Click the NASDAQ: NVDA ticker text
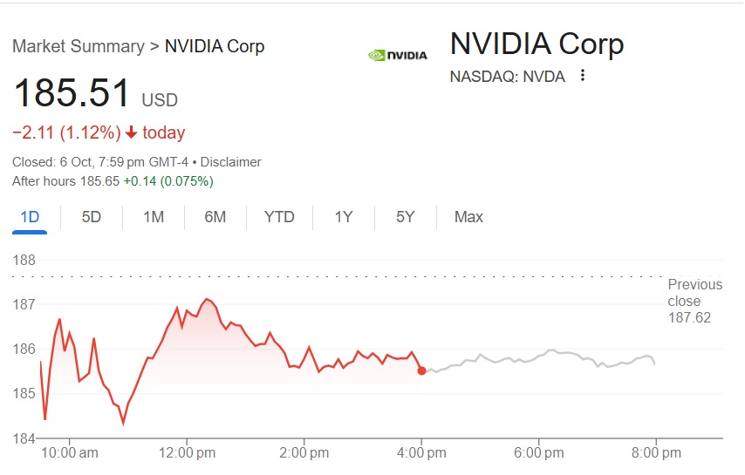Image resolution: width=745 pixels, height=475 pixels. (507, 77)
